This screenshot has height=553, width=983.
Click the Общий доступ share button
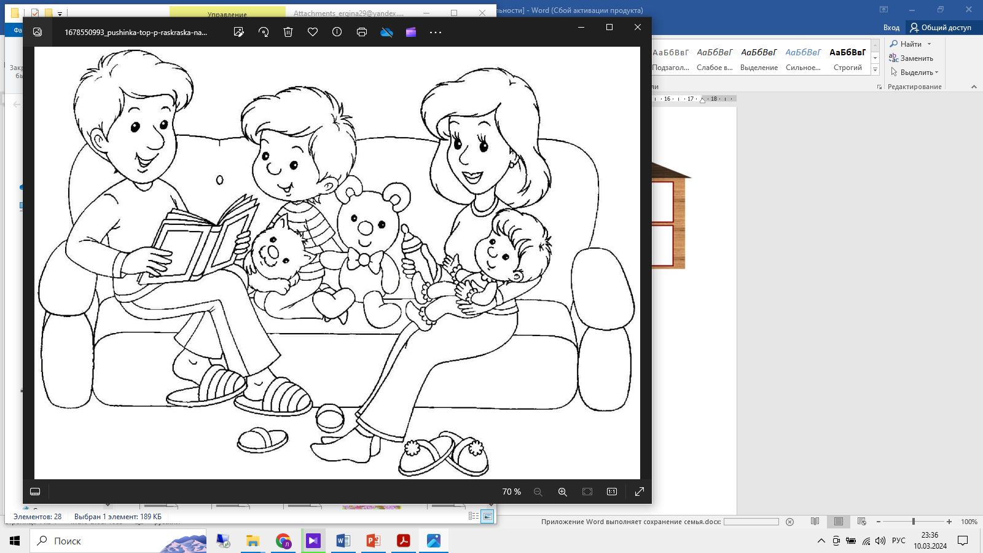click(x=941, y=28)
